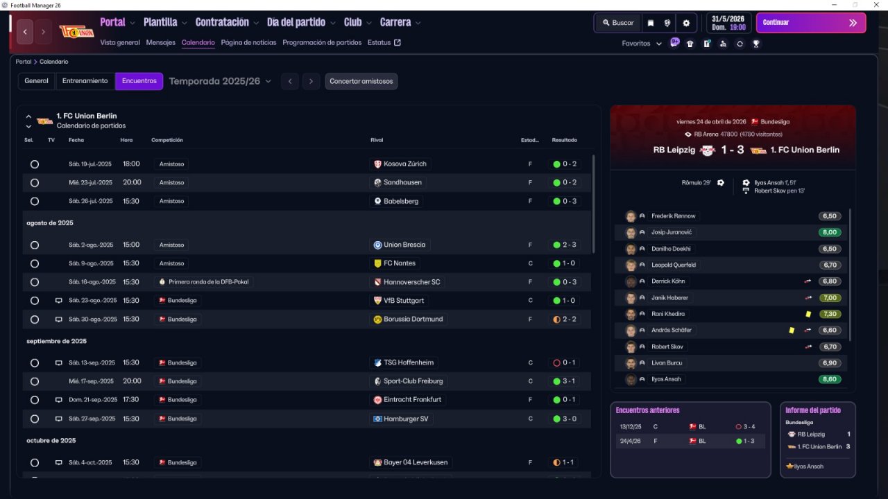Click the RB Leipzig crest in match summary

pos(707,150)
